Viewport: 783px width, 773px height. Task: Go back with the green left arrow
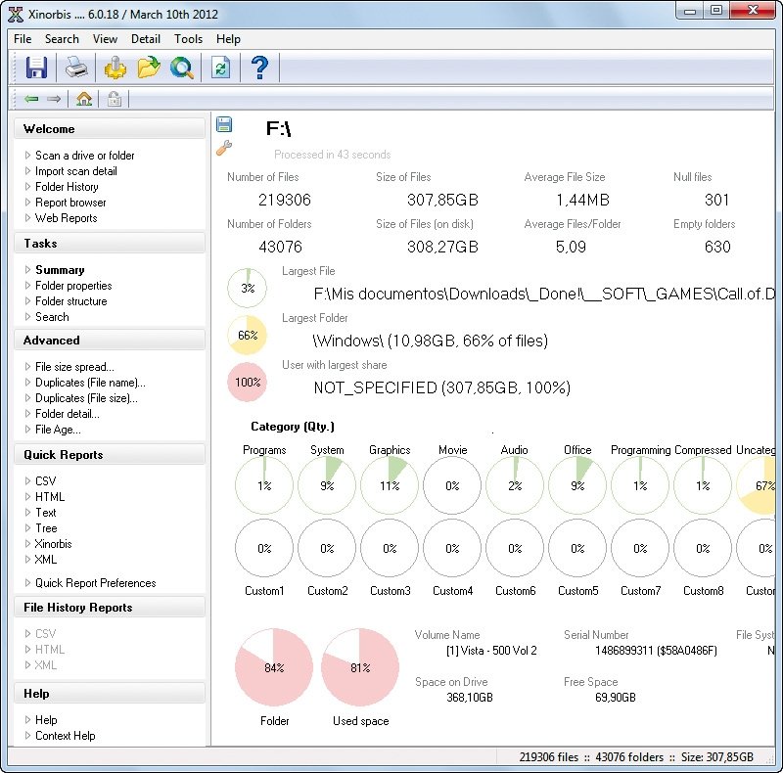(x=31, y=99)
